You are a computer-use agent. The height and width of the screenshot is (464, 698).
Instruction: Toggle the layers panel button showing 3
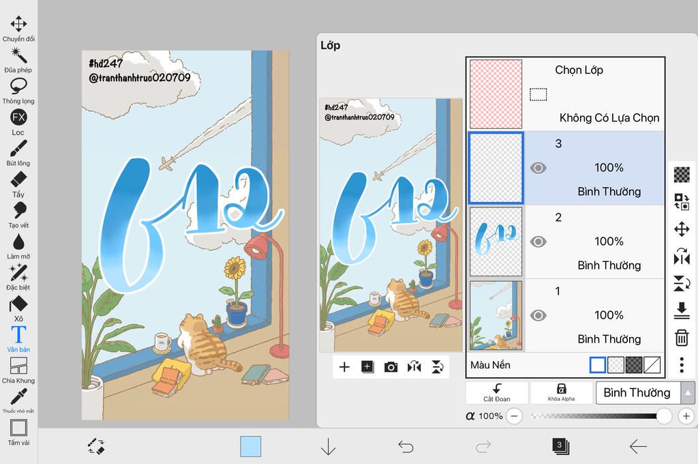(x=560, y=446)
